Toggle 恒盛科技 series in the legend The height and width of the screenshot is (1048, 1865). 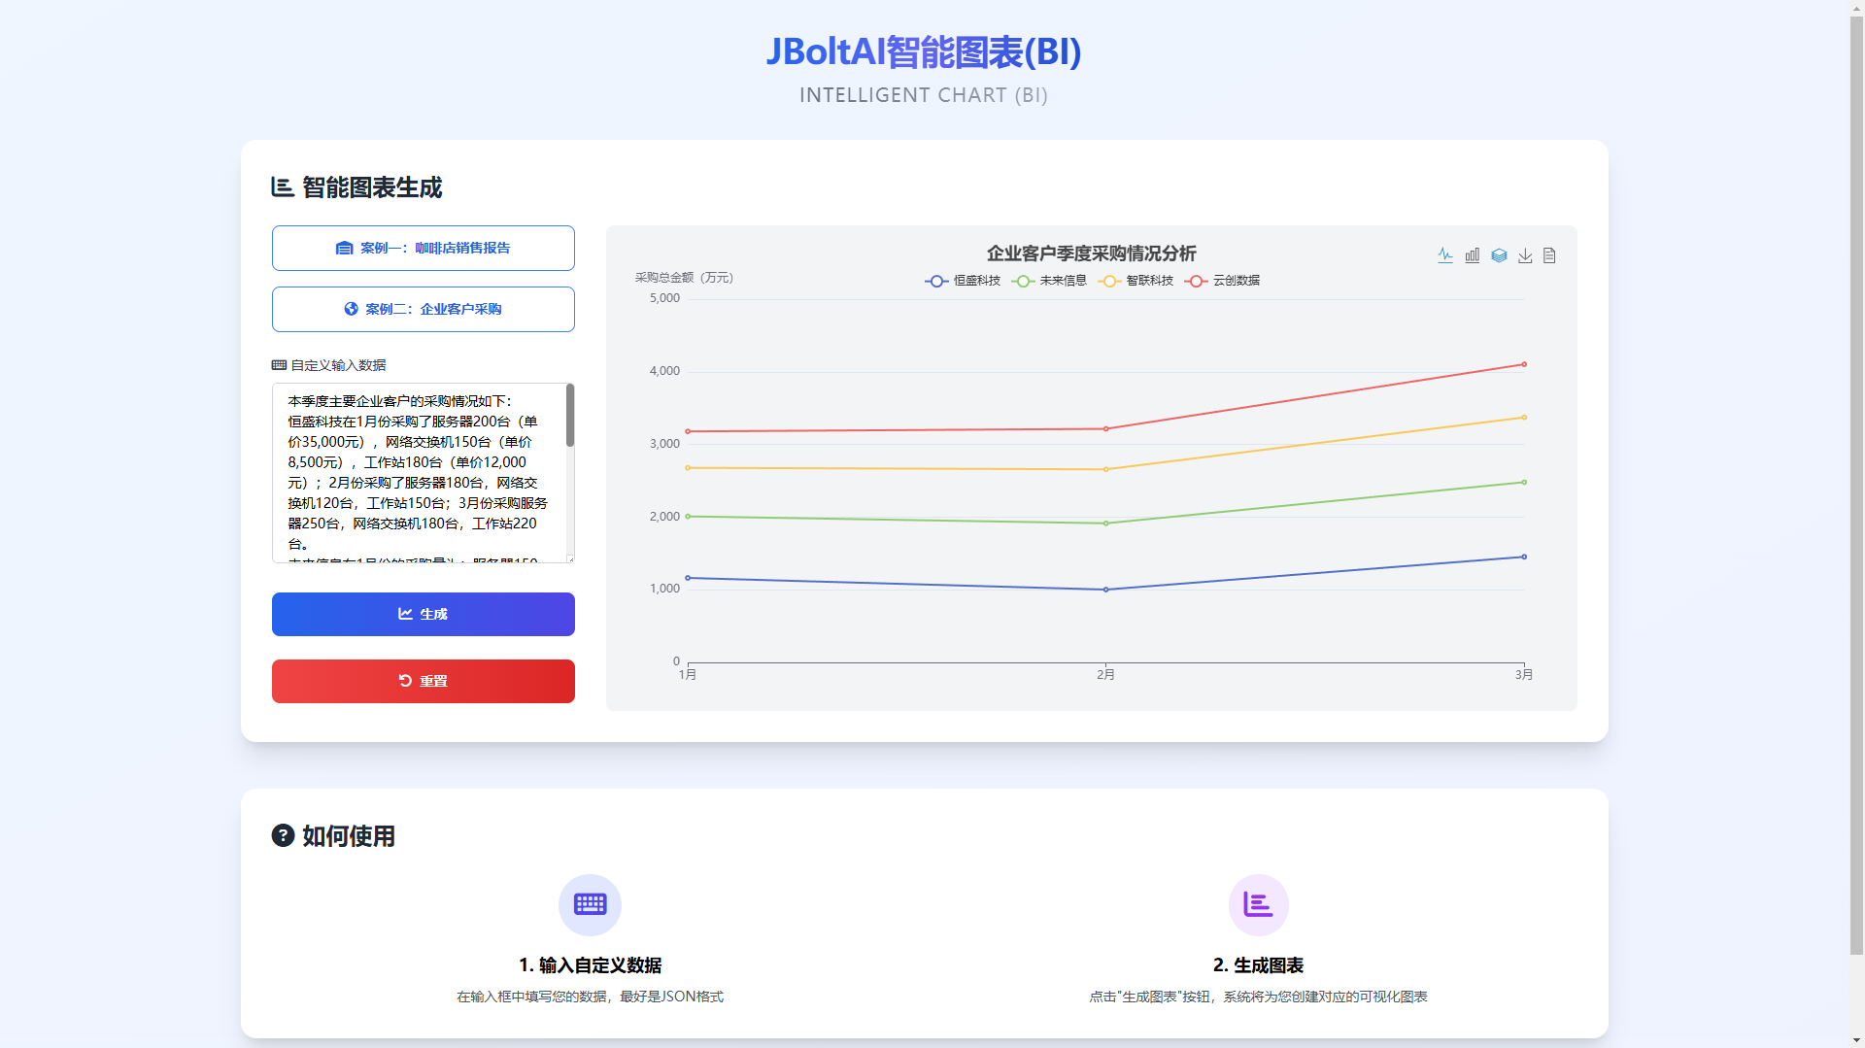(963, 281)
